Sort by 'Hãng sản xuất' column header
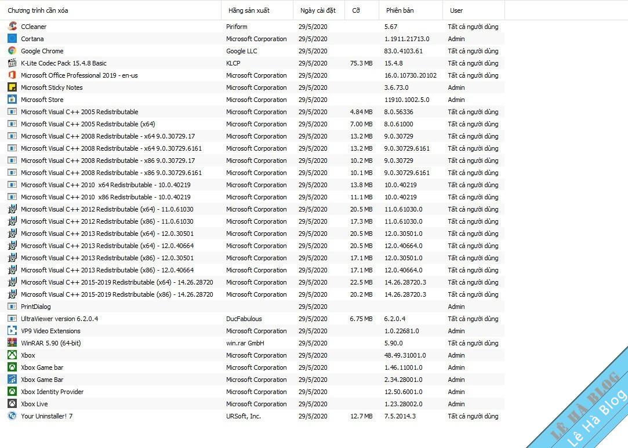The image size is (628, 448). 257,10
